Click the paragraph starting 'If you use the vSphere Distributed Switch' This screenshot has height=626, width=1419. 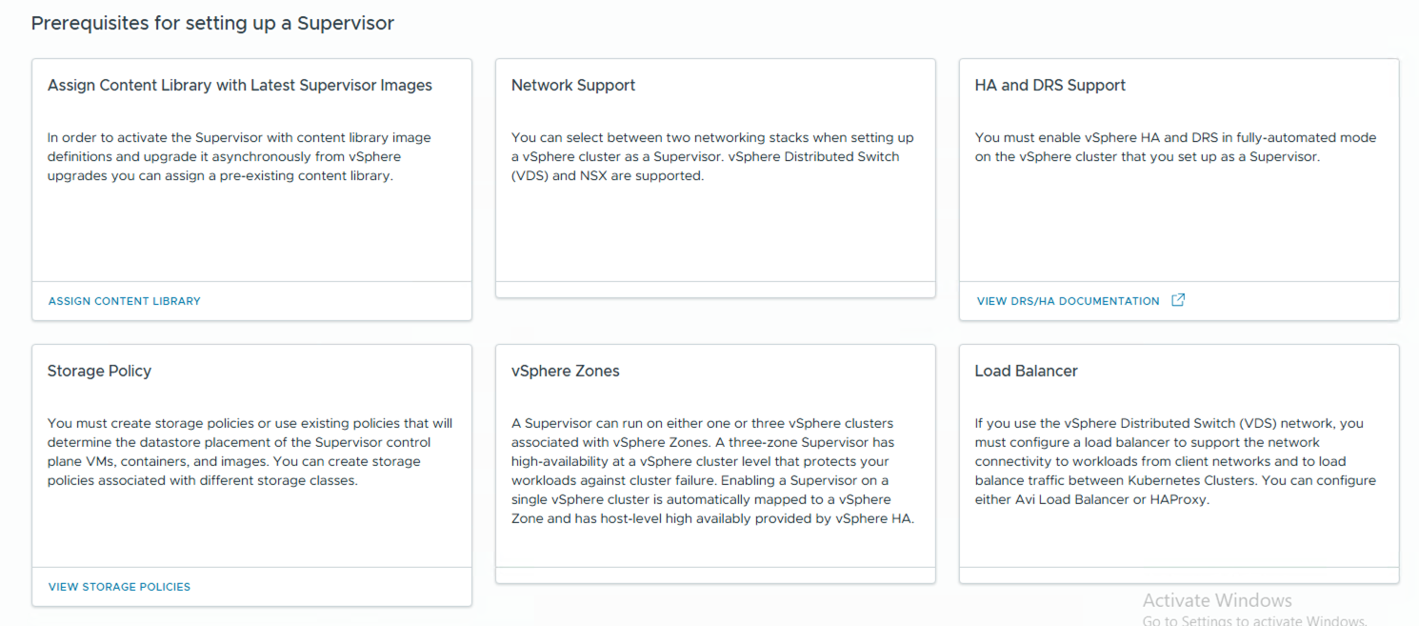point(1175,461)
